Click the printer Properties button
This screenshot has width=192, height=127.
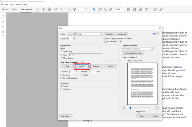[x=110, y=34]
